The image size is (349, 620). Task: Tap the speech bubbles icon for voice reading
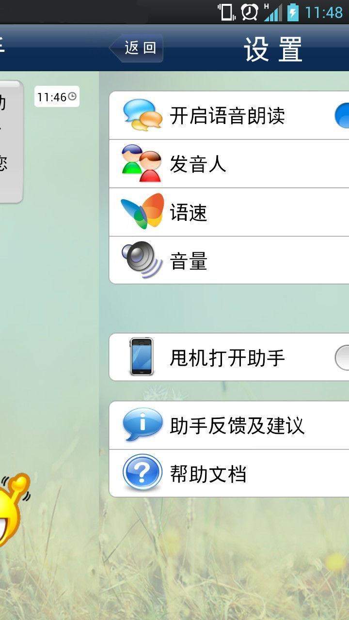click(143, 115)
